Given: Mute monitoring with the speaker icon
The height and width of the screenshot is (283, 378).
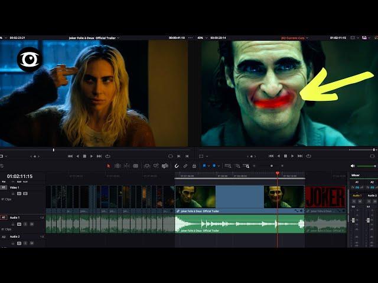Looking at the screenshot, I should click(x=353, y=166).
